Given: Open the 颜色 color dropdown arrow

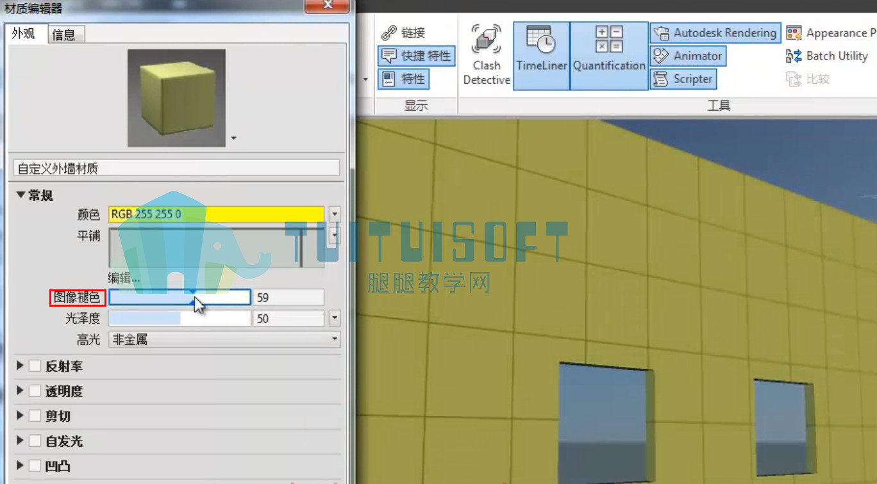Looking at the screenshot, I should tap(334, 214).
